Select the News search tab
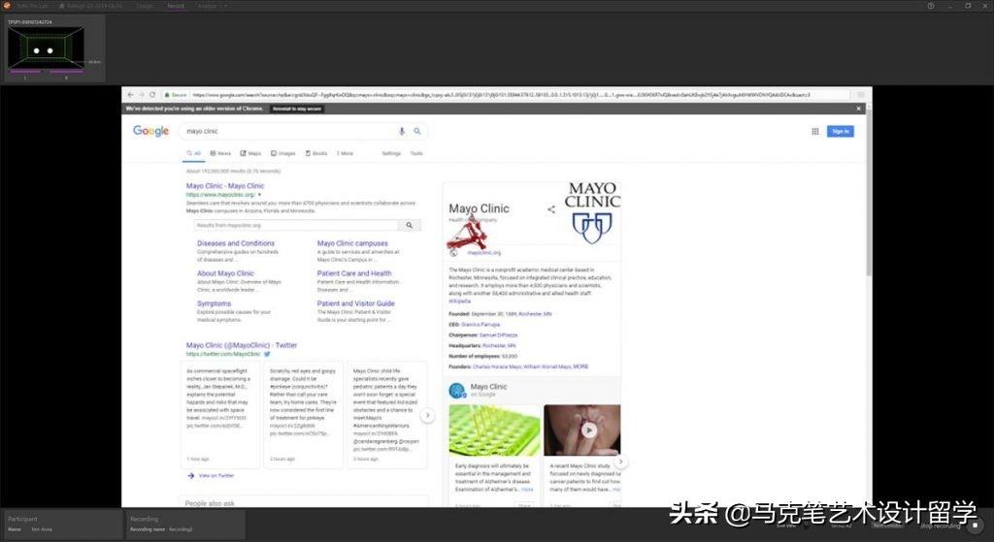 tap(220, 153)
